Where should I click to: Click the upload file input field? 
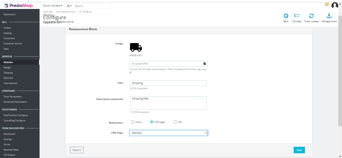point(168,64)
